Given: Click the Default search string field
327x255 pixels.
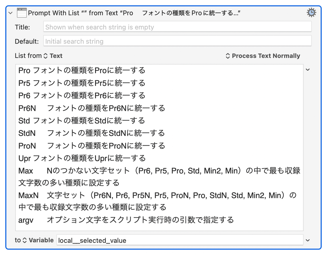Looking at the screenshot, I should coord(177,41).
